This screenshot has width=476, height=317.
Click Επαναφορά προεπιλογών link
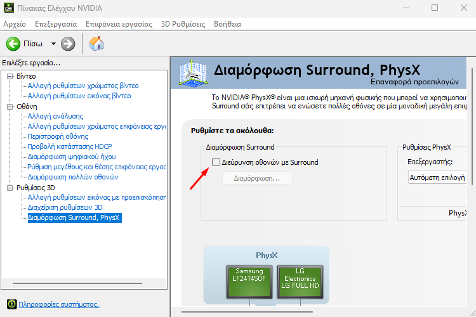(x=414, y=82)
